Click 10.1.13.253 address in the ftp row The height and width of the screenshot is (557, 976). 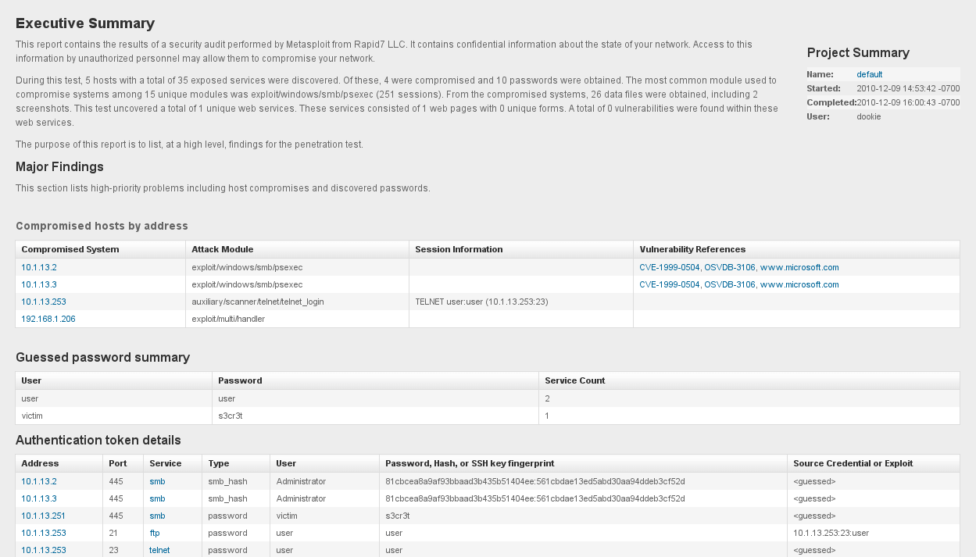[x=44, y=533]
